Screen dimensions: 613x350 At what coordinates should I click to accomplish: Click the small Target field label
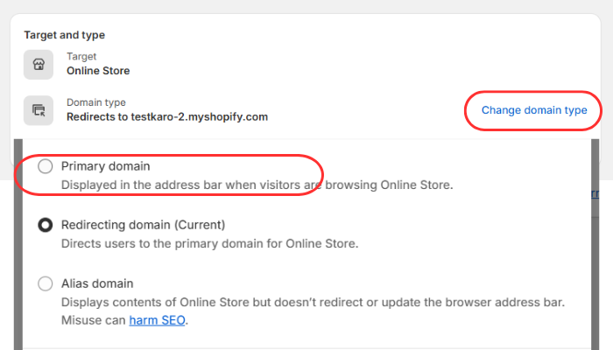pyautogui.click(x=81, y=57)
